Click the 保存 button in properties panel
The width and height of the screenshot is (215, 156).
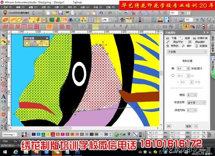[x=188, y=126]
